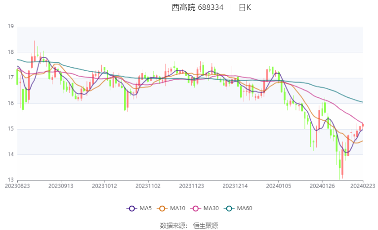Click y-axis value 13
Viewport: 378px width, 230px height.
(10, 180)
